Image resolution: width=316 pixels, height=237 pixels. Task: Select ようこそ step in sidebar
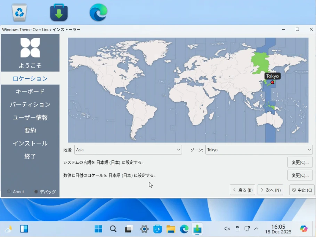click(x=30, y=65)
